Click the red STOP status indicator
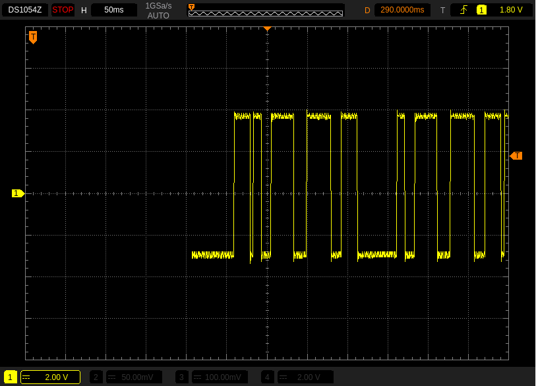536x386 pixels. (x=63, y=10)
